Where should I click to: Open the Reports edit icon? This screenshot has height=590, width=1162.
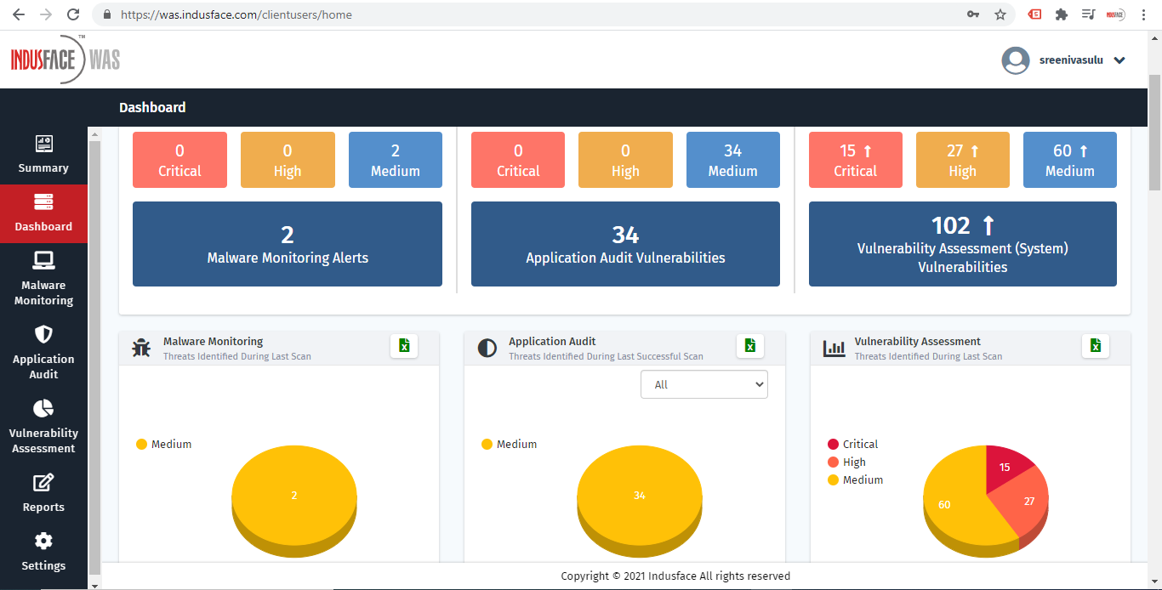[43, 483]
